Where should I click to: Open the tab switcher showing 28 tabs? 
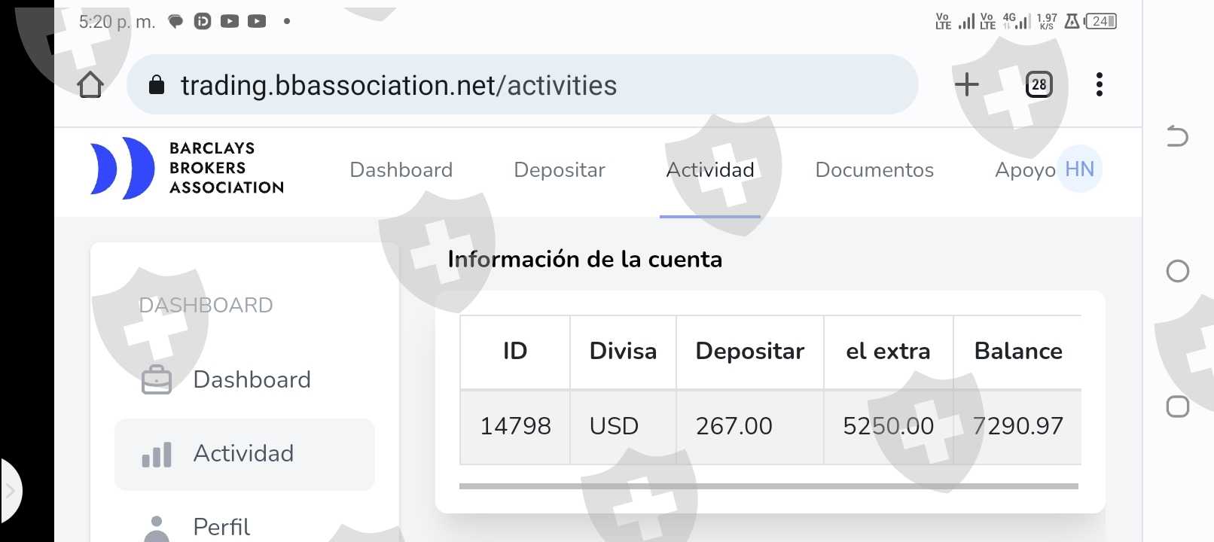[1039, 84]
